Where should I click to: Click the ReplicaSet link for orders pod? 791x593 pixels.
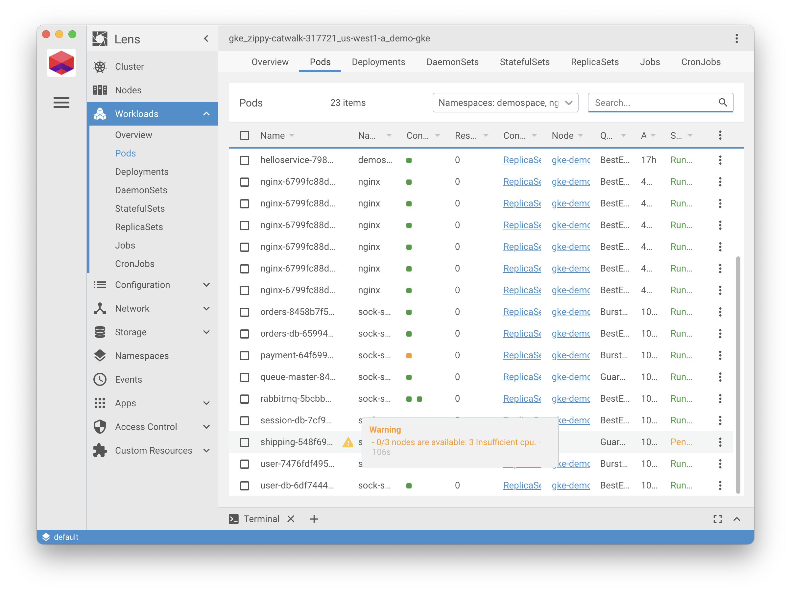522,312
